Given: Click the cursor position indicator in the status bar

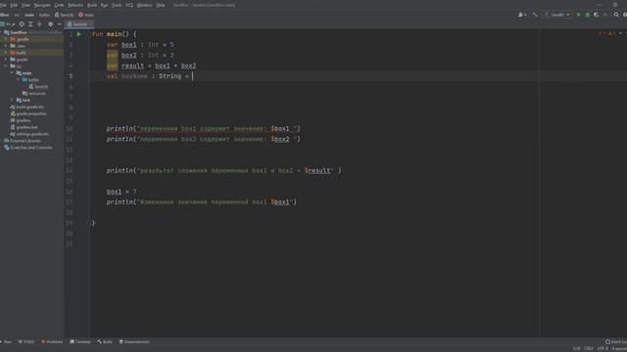Looking at the screenshot, I should pos(577,348).
